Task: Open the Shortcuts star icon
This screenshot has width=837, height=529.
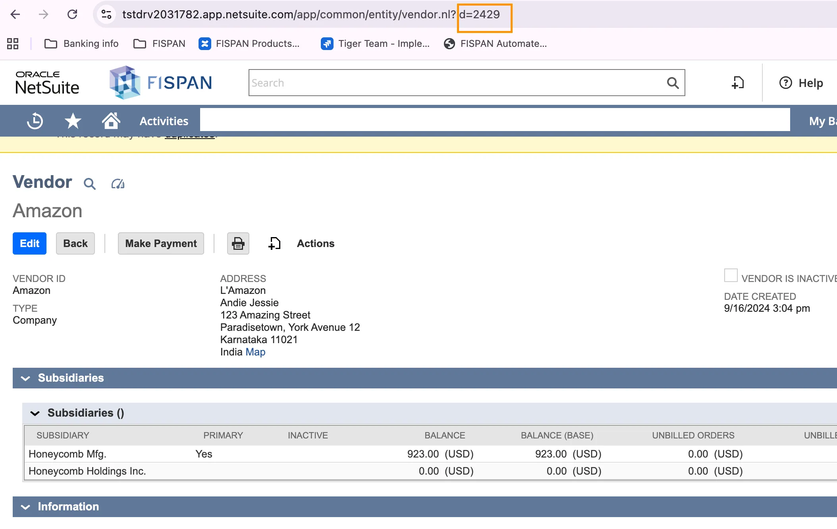Action: pos(73,121)
